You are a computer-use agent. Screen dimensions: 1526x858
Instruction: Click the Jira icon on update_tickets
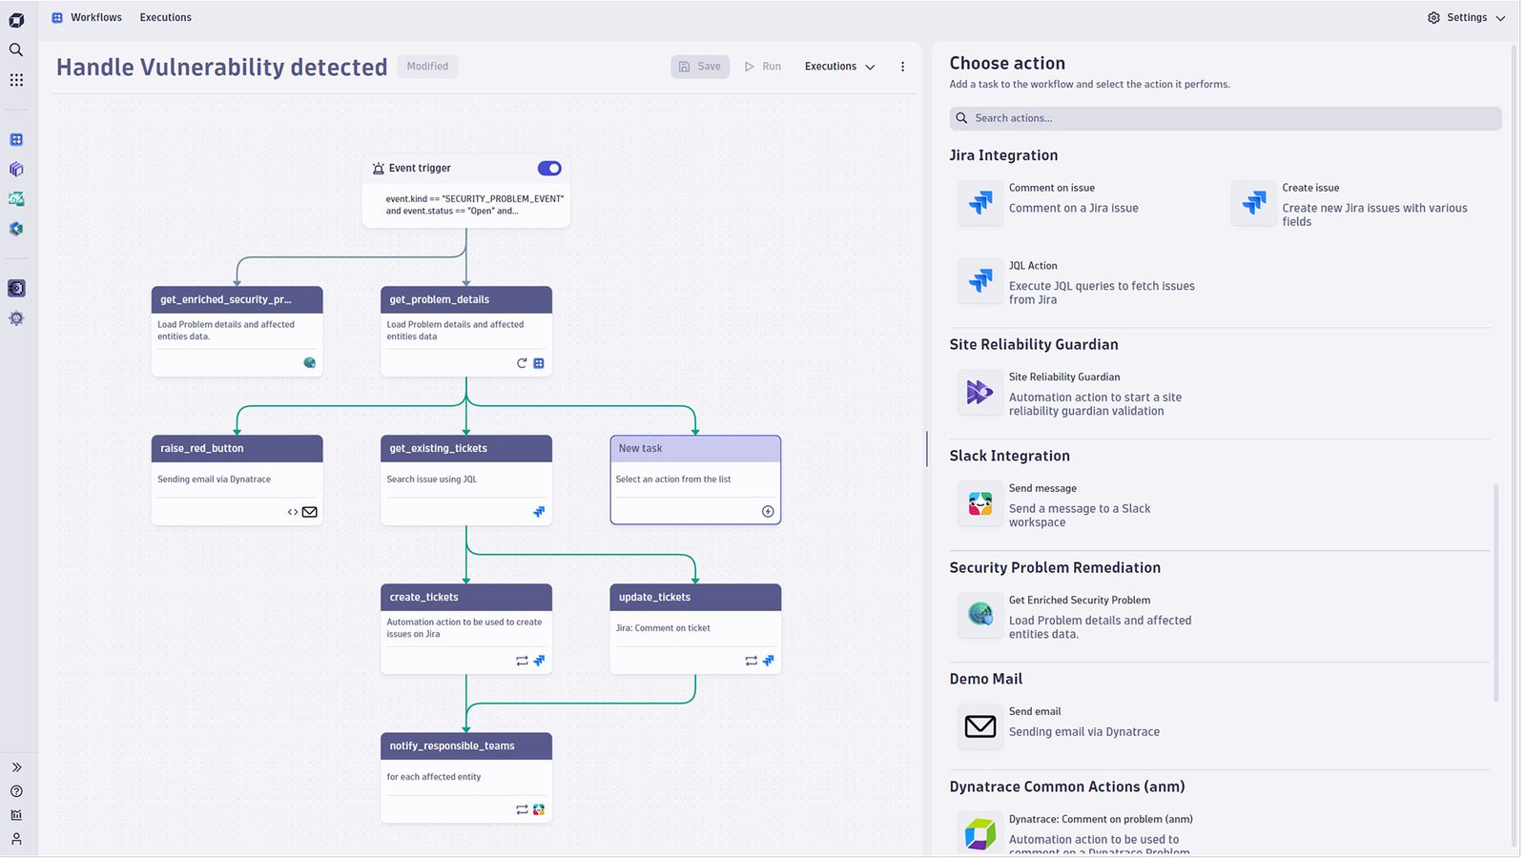768,661
